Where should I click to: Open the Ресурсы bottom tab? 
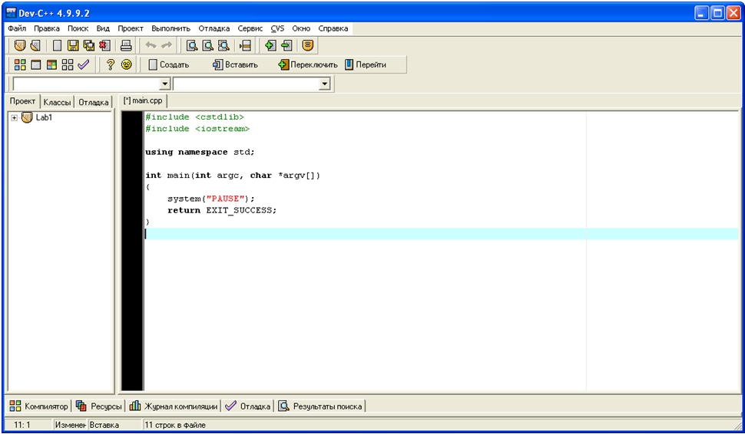tap(99, 406)
